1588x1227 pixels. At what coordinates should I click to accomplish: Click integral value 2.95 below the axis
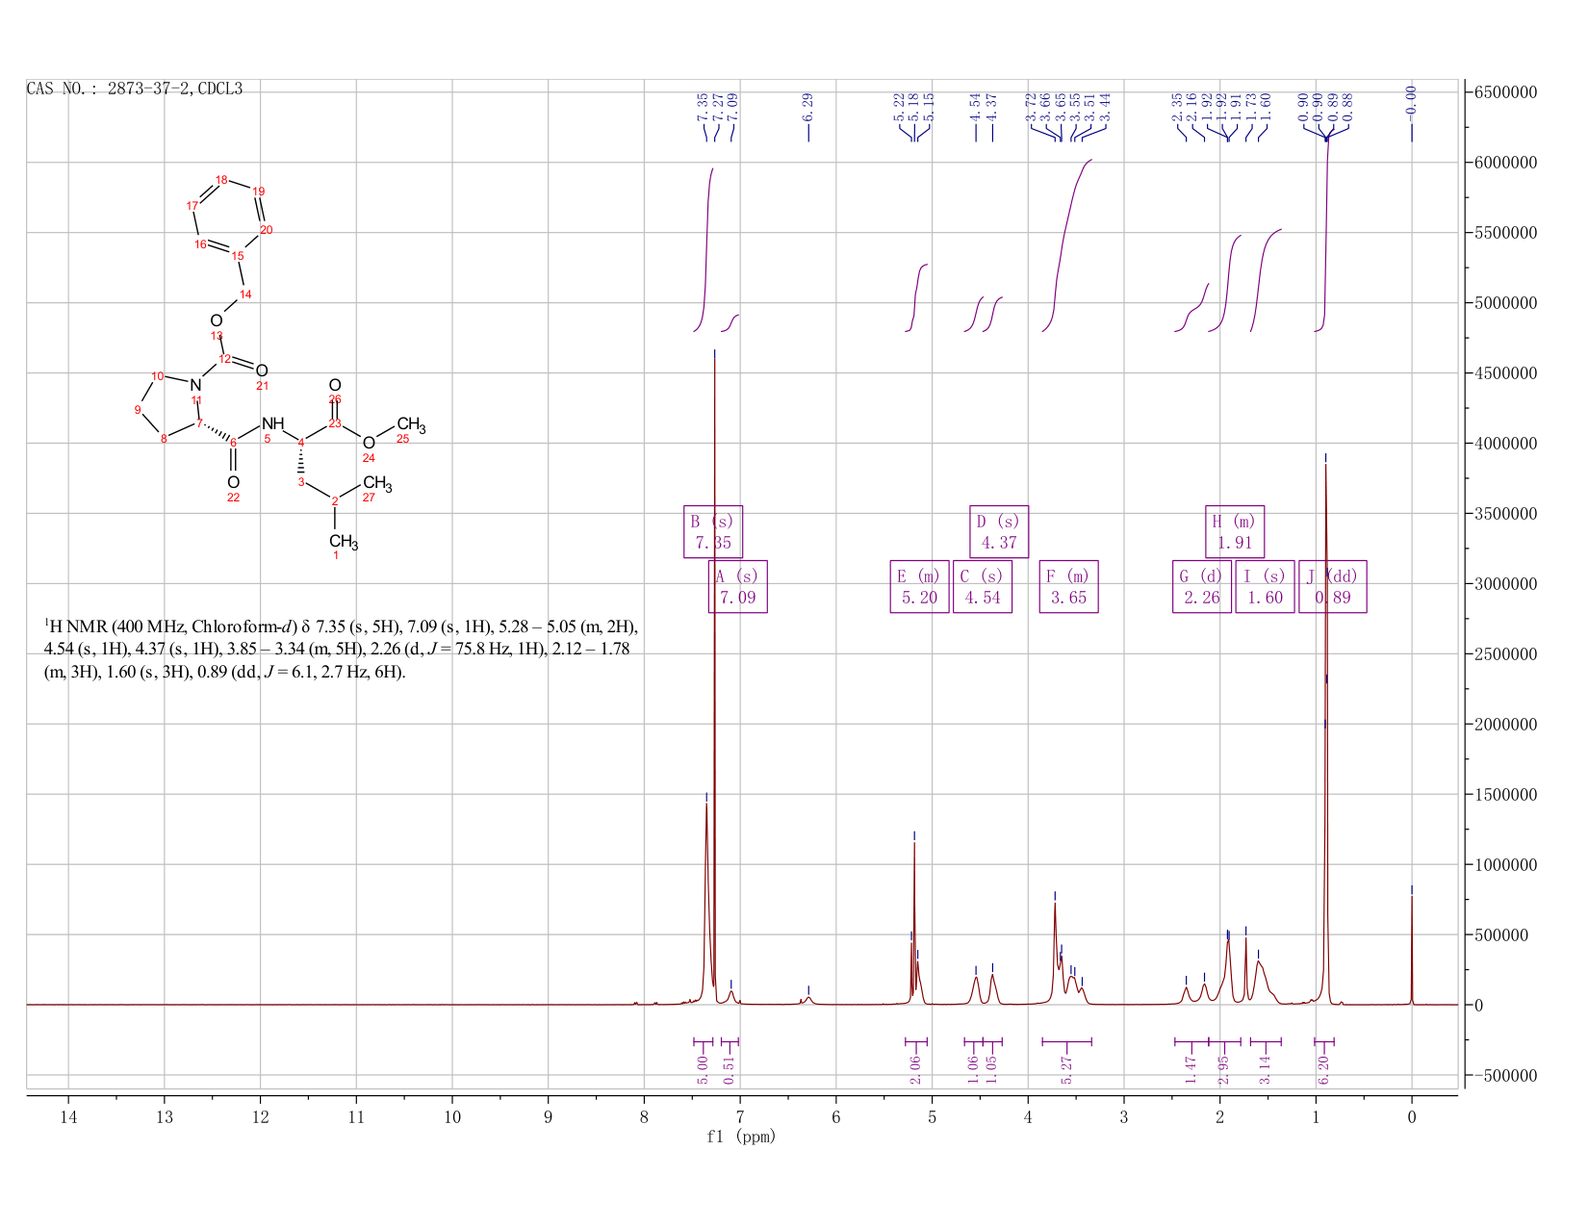click(x=1224, y=1069)
